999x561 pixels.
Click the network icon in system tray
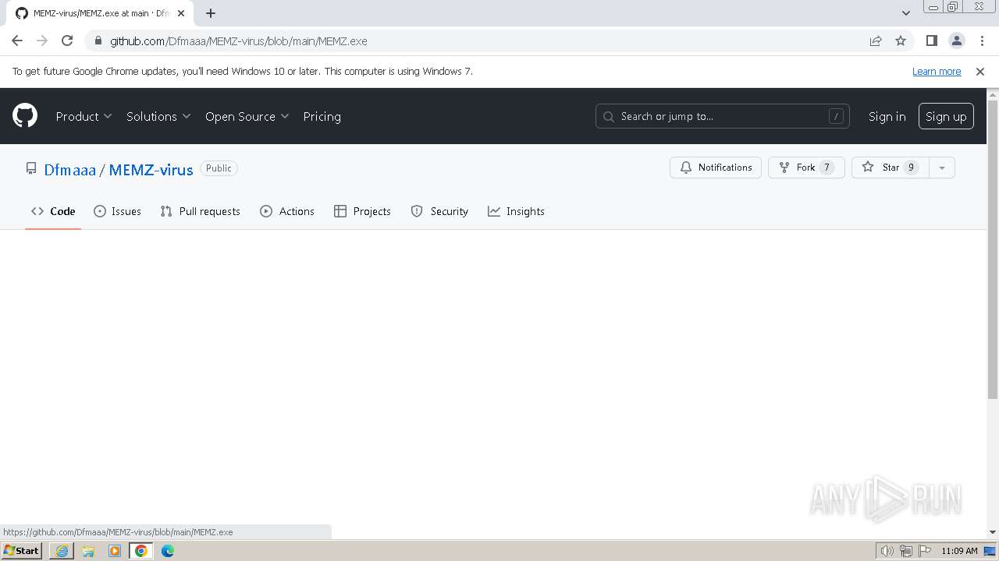click(906, 551)
